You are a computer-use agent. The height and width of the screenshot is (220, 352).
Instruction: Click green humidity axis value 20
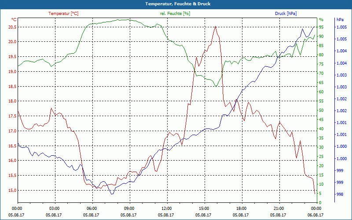(321, 166)
